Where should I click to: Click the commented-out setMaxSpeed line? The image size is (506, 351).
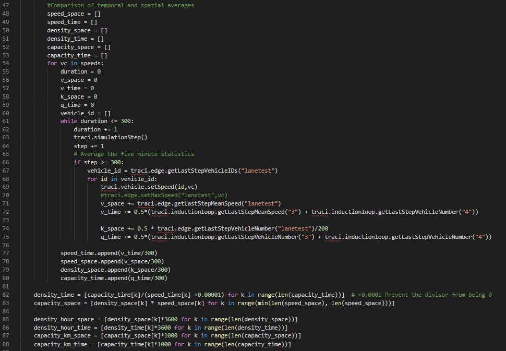(164, 195)
